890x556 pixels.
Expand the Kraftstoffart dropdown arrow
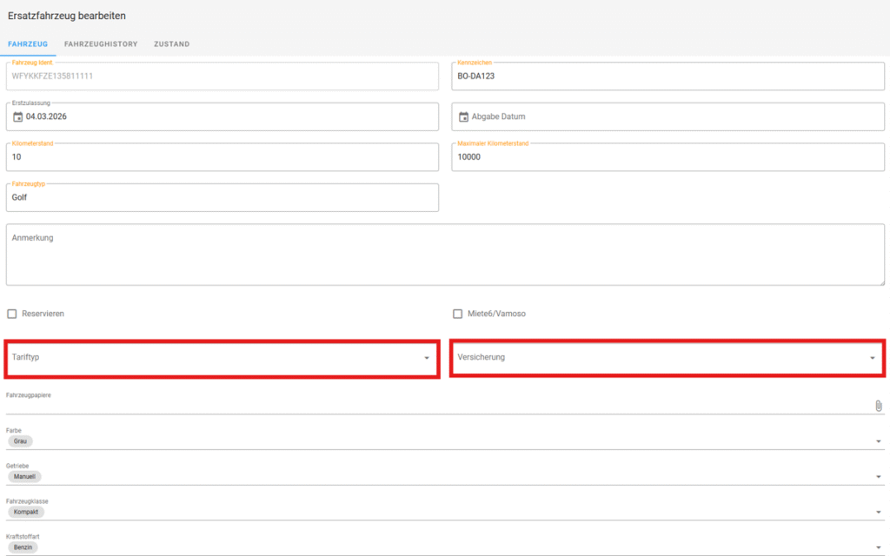[878, 547]
